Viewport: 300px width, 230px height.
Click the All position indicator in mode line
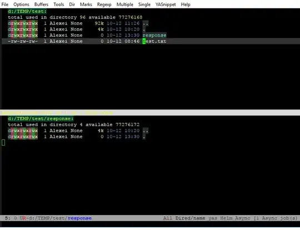(x=168, y=218)
